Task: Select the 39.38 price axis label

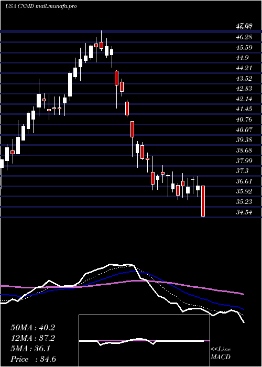Action: 244,140
